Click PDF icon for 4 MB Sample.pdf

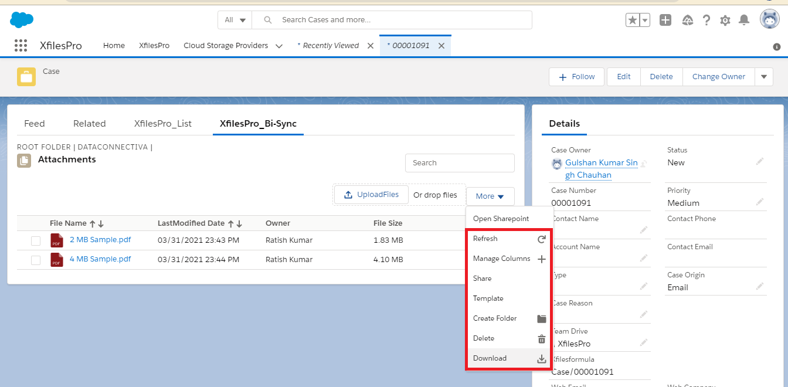point(56,260)
